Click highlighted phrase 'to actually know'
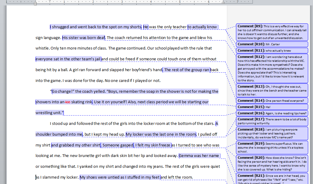 (x=202, y=27)
